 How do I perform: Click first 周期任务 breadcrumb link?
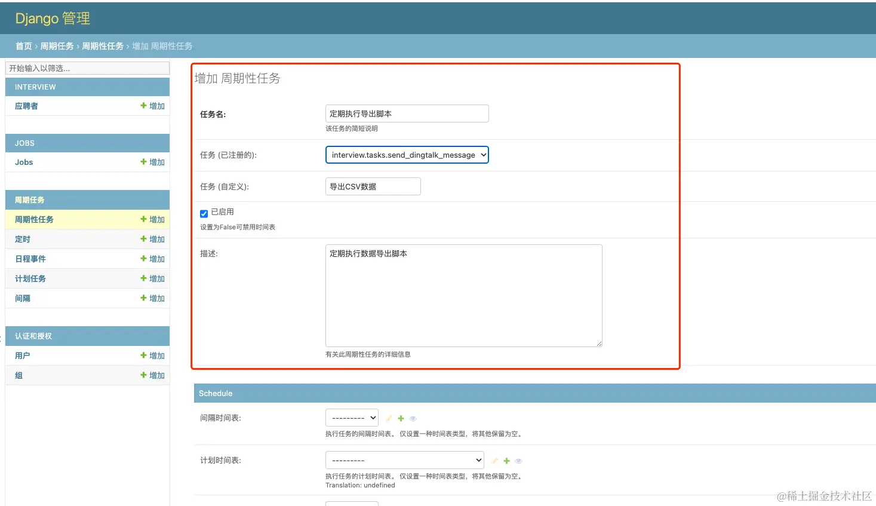[x=57, y=46]
